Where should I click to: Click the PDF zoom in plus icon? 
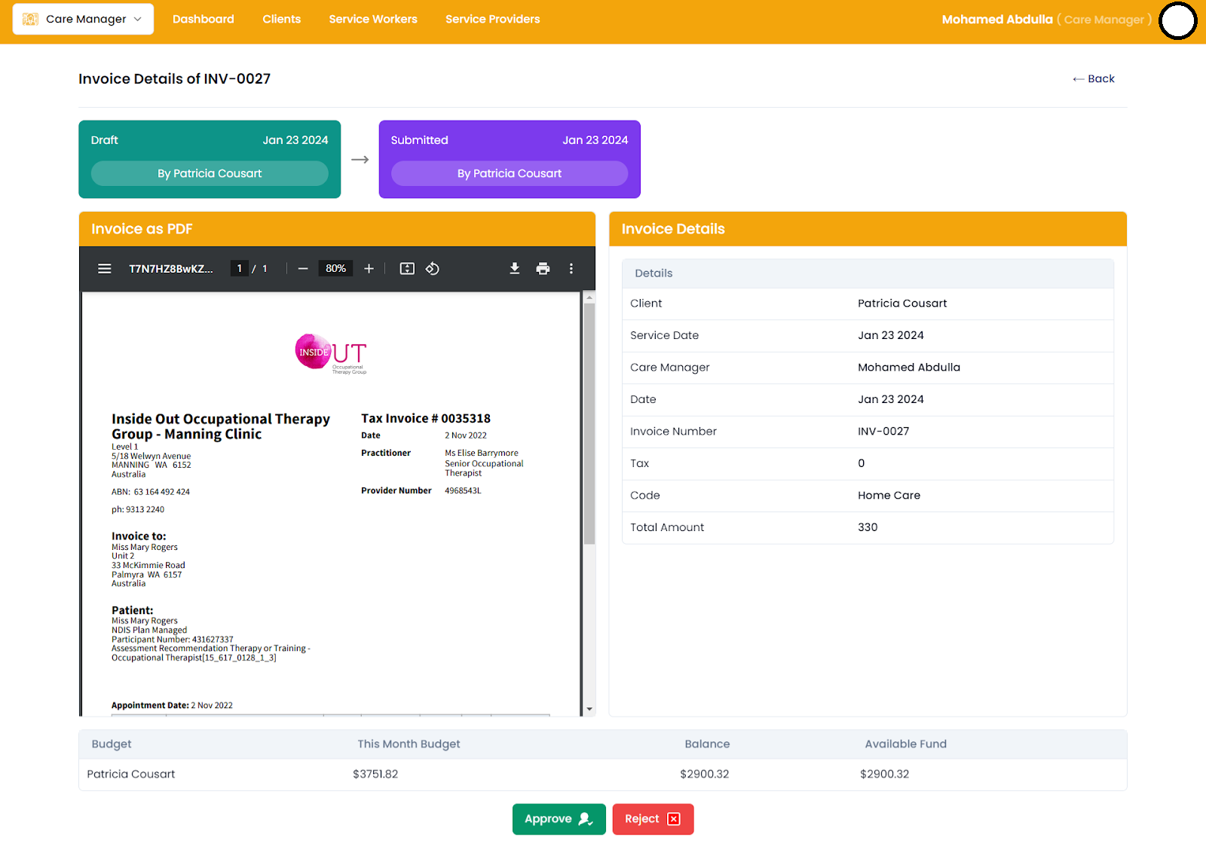[x=369, y=269]
